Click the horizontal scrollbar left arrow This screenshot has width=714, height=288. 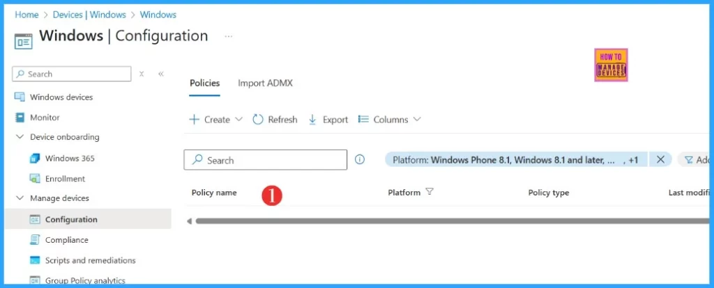(189, 221)
